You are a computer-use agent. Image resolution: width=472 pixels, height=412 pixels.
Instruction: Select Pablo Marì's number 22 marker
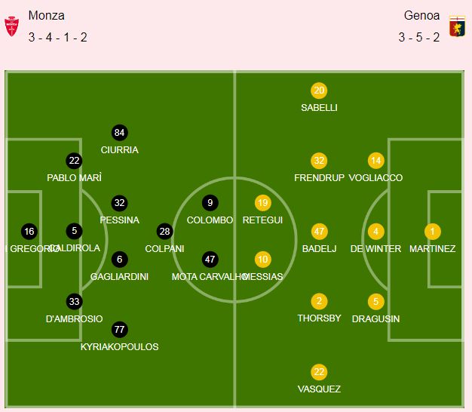click(x=74, y=161)
